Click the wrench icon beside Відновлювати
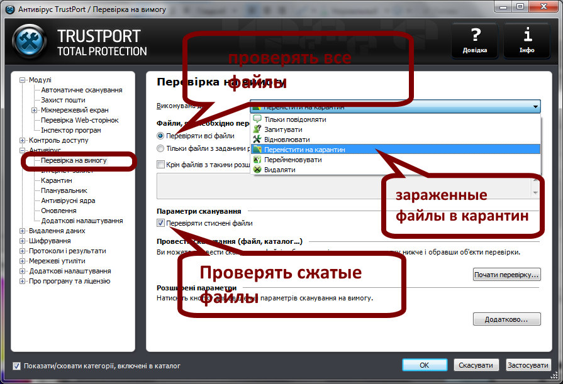563x384 pixels. (x=258, y=138)
